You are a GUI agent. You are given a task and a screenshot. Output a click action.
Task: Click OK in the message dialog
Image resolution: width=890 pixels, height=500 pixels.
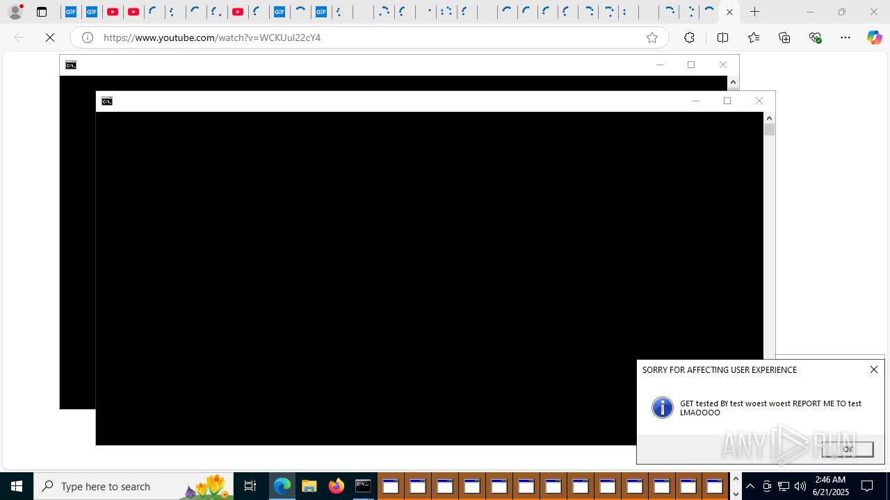click(x=848, y=449)
